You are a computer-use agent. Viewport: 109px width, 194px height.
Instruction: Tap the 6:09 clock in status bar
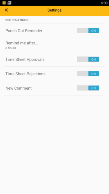point(104,3)
